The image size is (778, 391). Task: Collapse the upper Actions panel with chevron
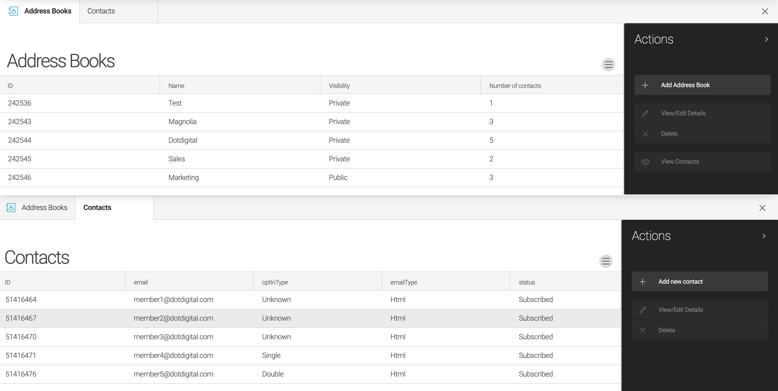click(x=766, y=40)
